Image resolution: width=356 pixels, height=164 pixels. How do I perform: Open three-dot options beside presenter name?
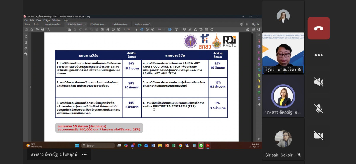tap(84, 155)
